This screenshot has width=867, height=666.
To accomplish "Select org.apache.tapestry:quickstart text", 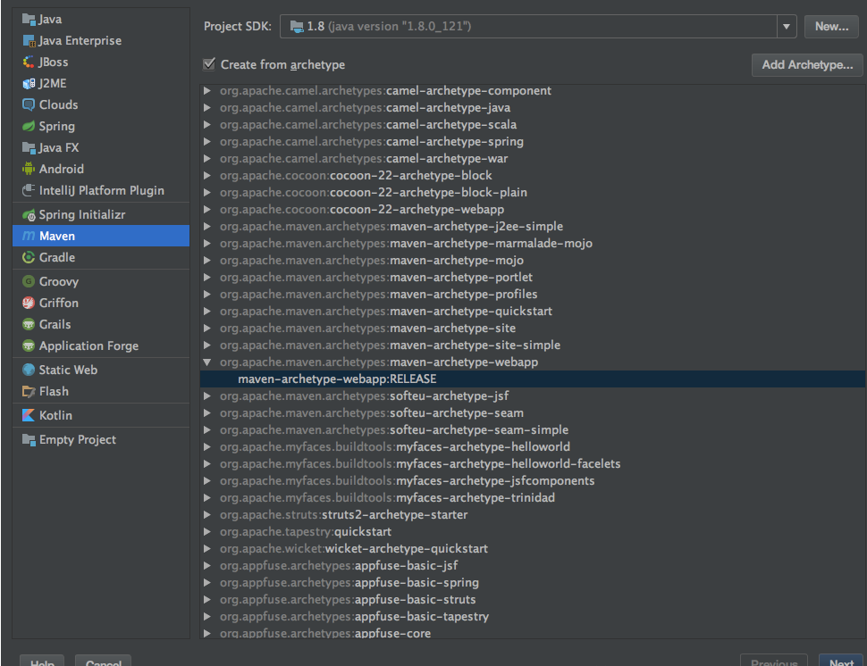I will [x=305, y=532].
